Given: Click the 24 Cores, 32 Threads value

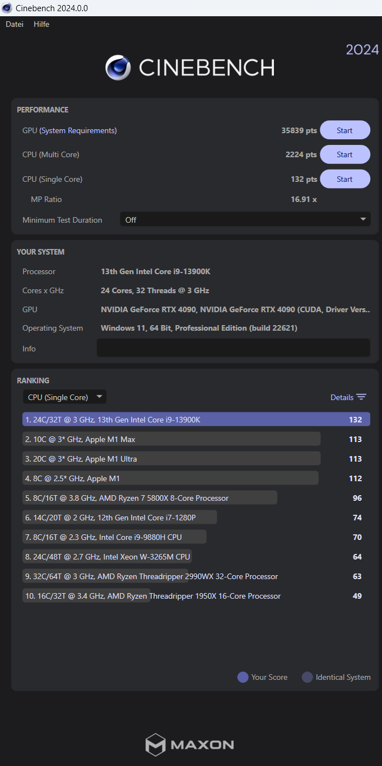Looking at the screenshot, I should tap(155, 290).
